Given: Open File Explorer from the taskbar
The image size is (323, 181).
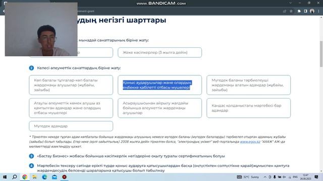Looking at the screenshot, I should point(34,177).
